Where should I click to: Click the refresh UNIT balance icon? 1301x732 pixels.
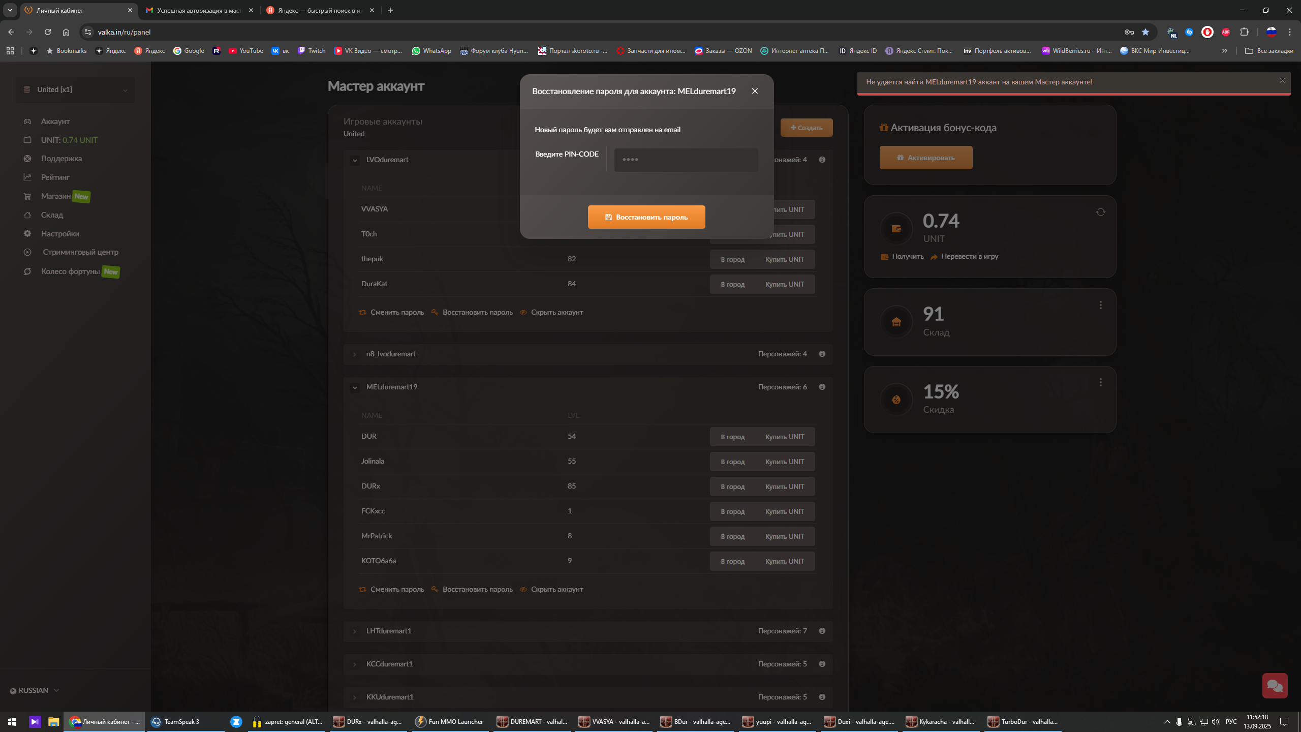coord(1100,212)
